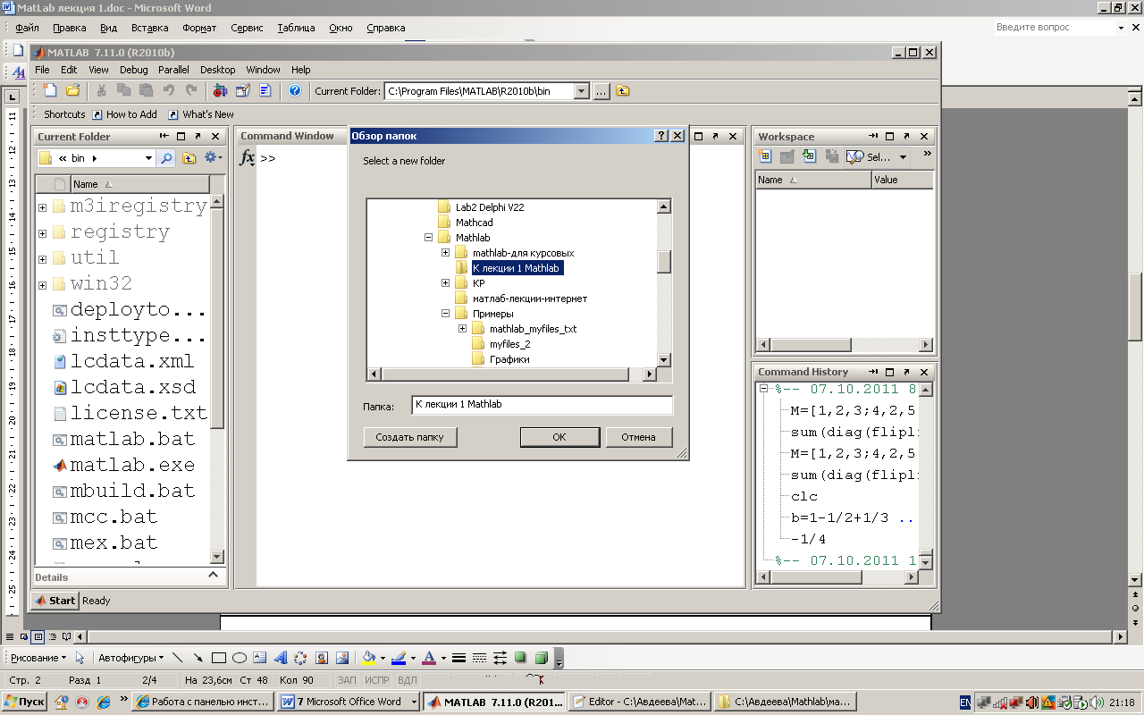Click the Создать папку button

click(x=410, y=437)
